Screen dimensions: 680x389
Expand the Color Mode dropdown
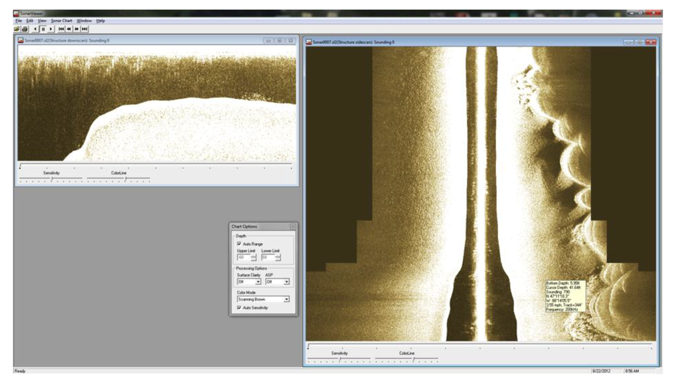tap(286, 299)
